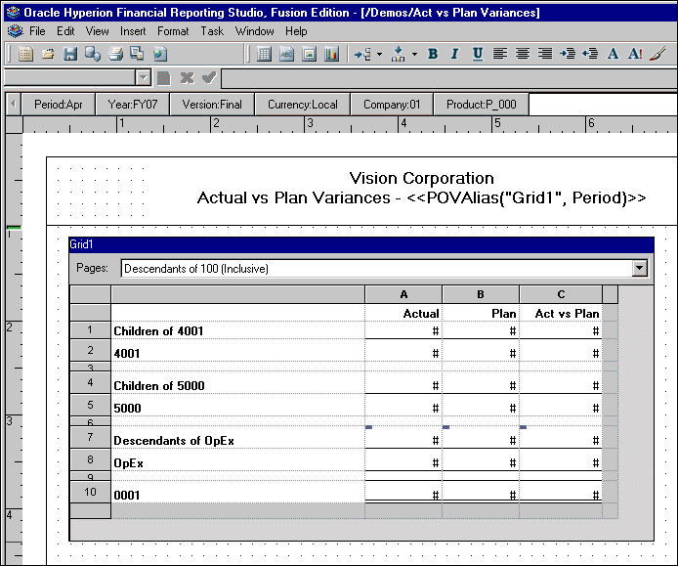678x566 pixels.
Task: Click the Font A icon
Action: [x=613, y=54]
